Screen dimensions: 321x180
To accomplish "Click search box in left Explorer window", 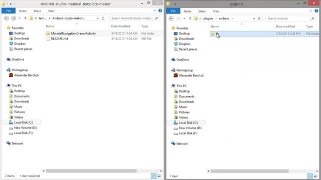I will 134,18.
